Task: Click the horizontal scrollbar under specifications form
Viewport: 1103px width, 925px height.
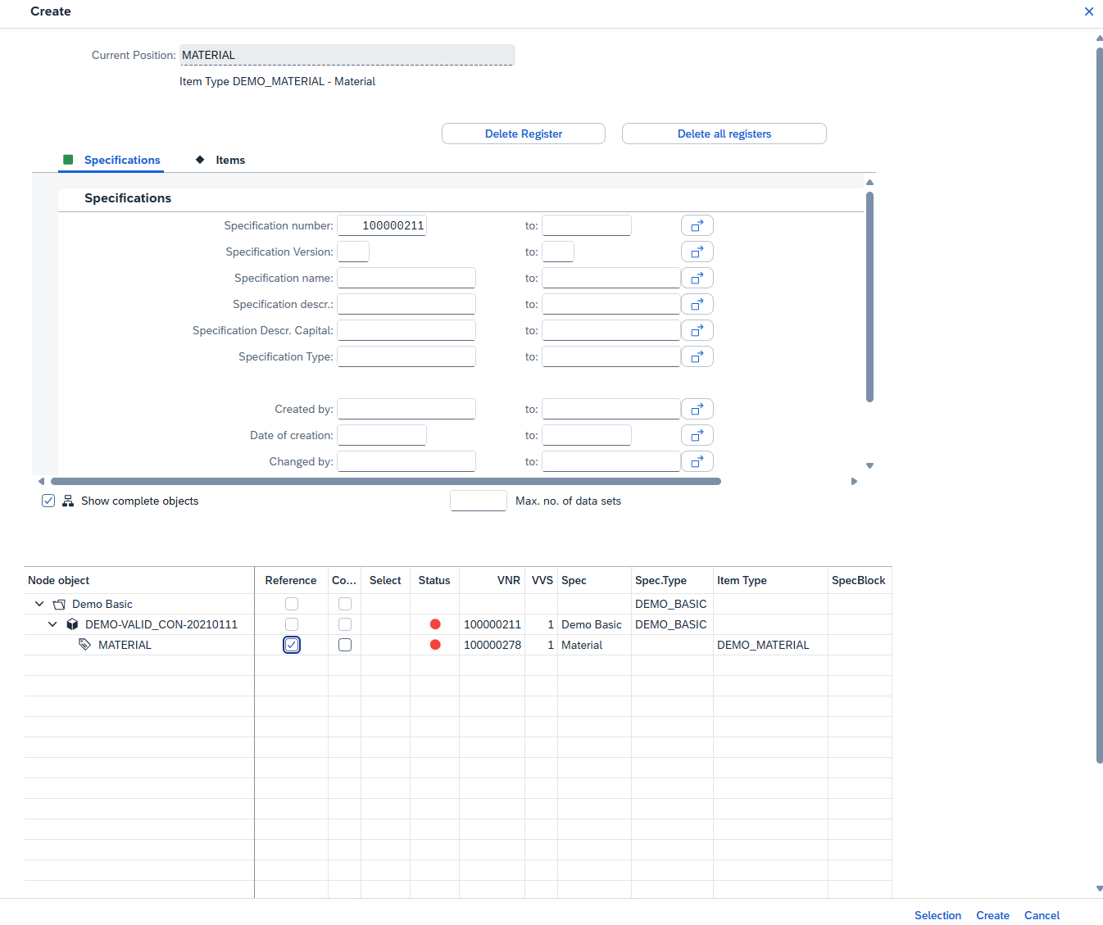Action: pyautogui.click(x=385, y=482)
